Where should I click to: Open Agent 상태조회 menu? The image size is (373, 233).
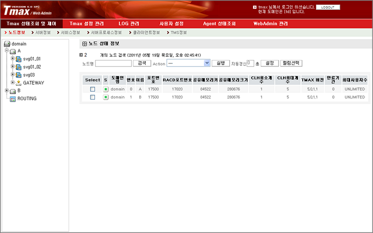click(219, 24)
